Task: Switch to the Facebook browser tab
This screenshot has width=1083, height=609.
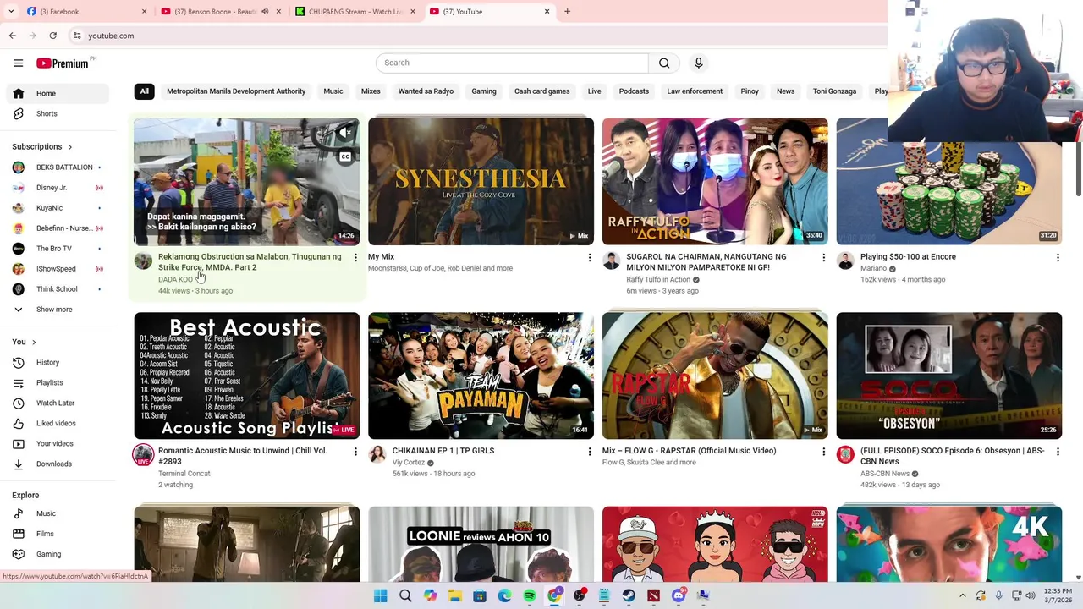Action: click(85, 12)
